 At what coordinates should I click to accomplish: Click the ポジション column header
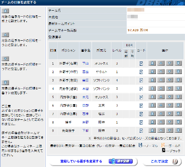(x=68, y=50)
